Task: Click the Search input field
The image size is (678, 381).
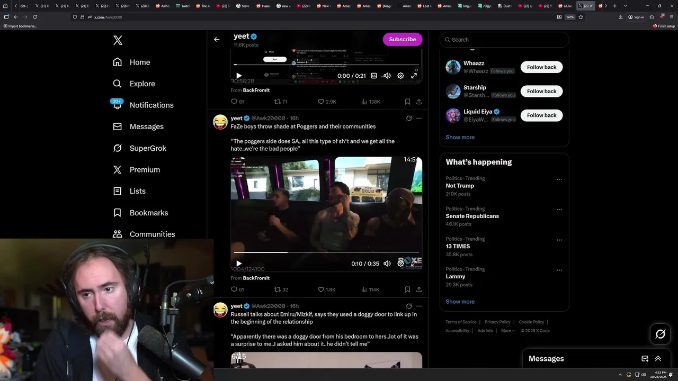Action: 504,40
